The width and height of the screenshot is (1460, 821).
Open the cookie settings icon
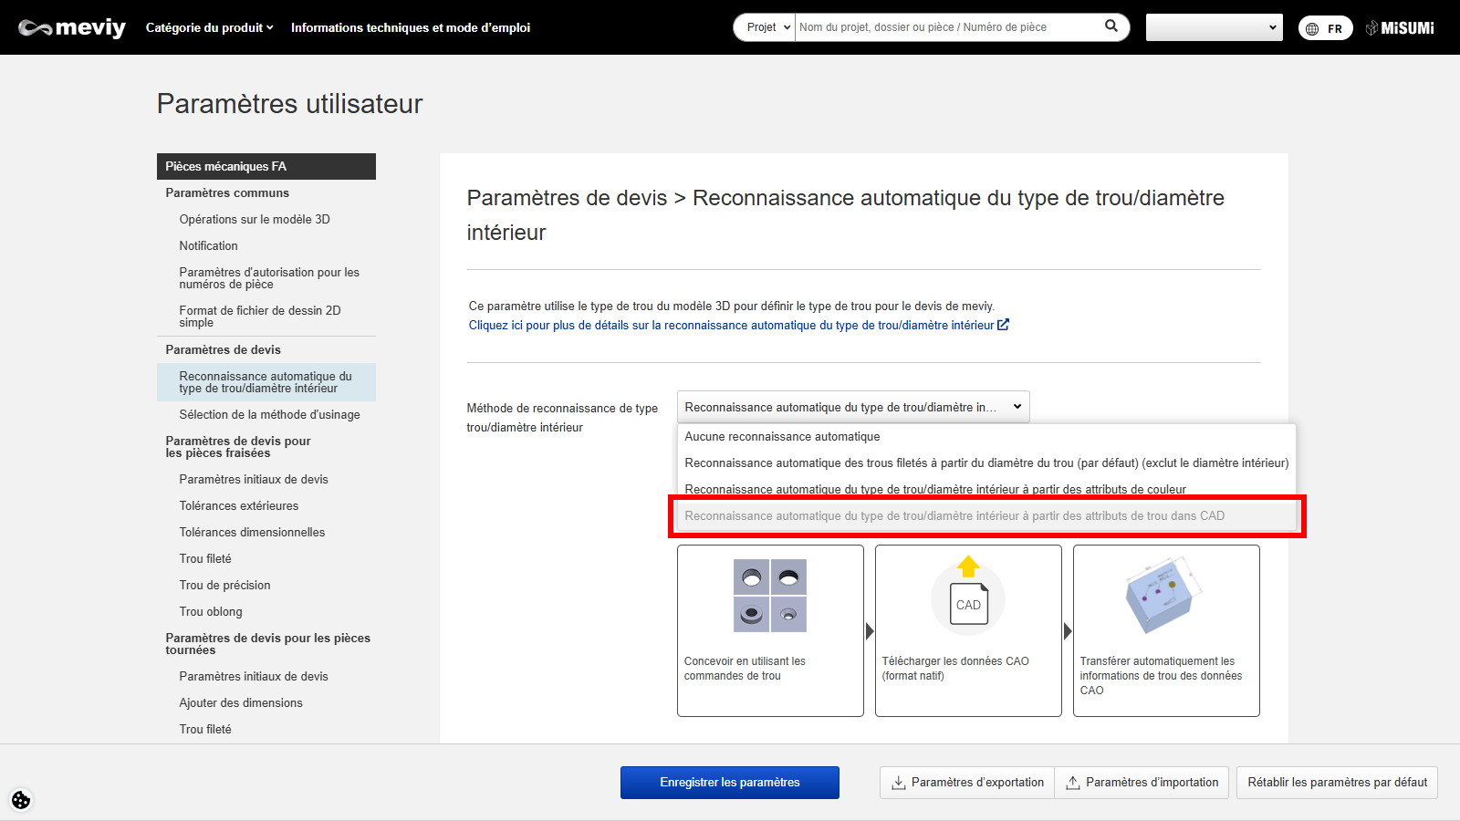click(x=21, y=800)
